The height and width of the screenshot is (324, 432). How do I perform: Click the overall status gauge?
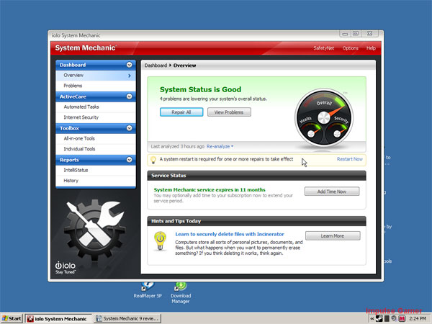[324, 118]
